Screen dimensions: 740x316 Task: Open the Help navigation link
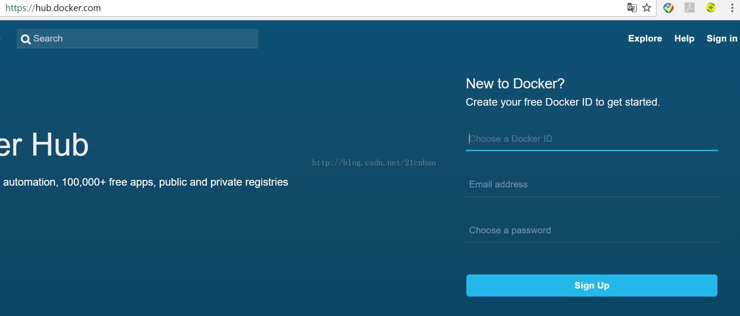(x=684, y=38)
